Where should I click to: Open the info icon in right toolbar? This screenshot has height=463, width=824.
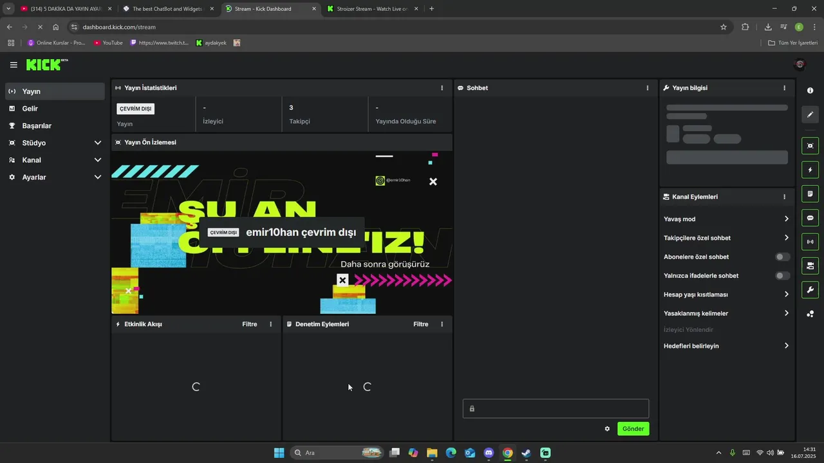(x=810, y=91)
